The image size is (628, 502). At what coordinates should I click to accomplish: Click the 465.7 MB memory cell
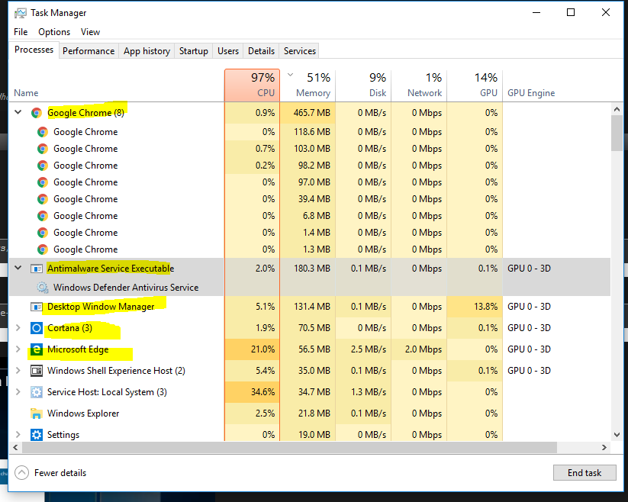[x=308, y=113]
